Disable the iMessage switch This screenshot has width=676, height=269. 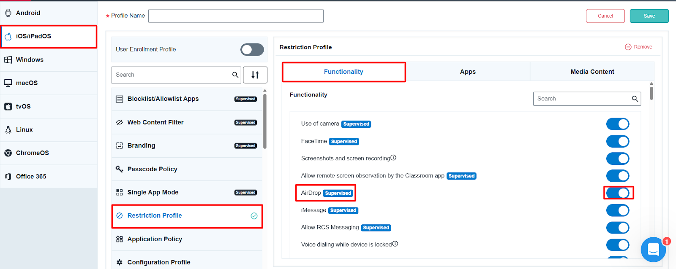pyautogui.click(x=618, y=210)
